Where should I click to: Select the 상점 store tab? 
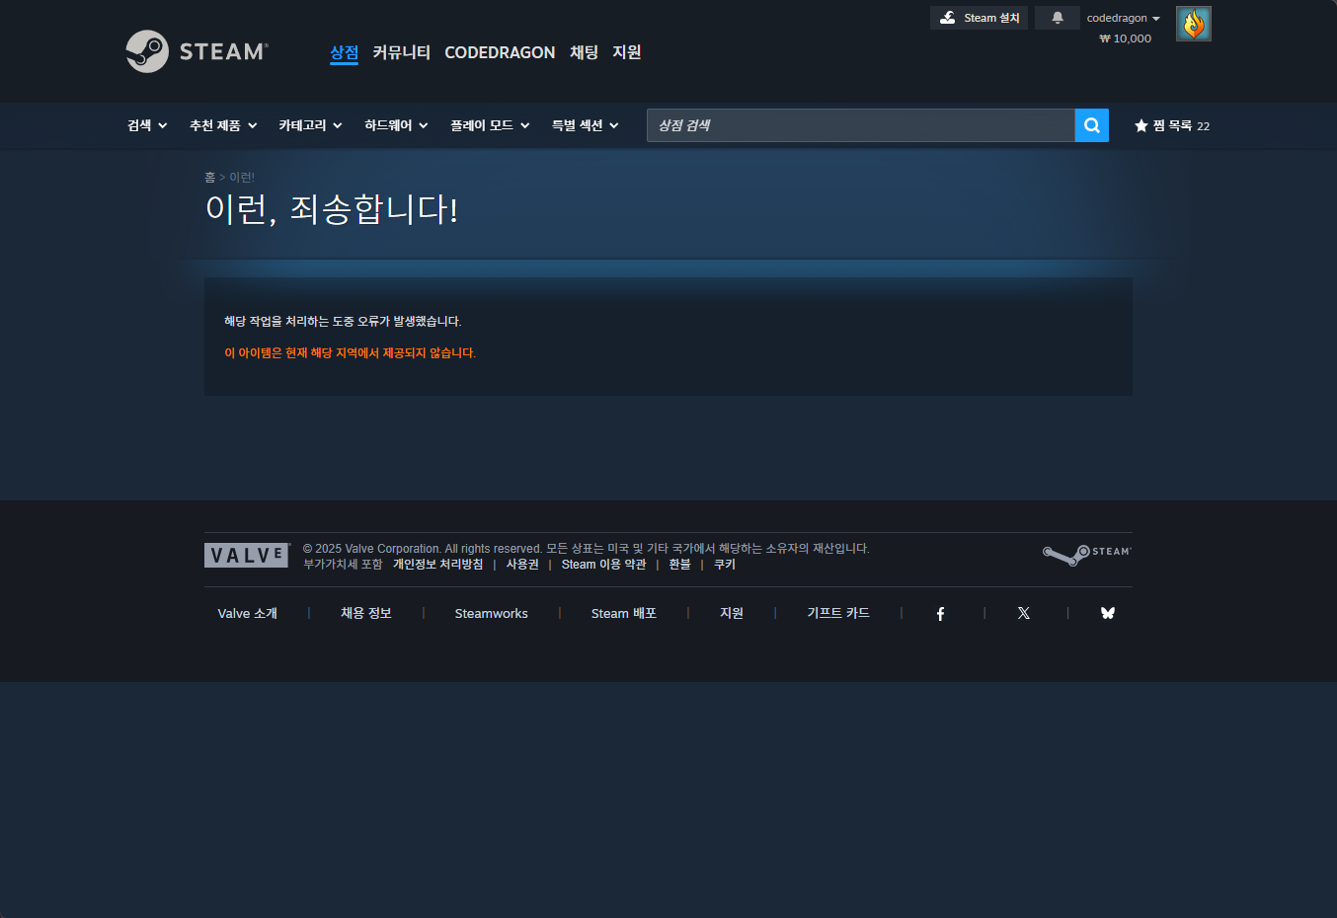(x=344, y=52)
